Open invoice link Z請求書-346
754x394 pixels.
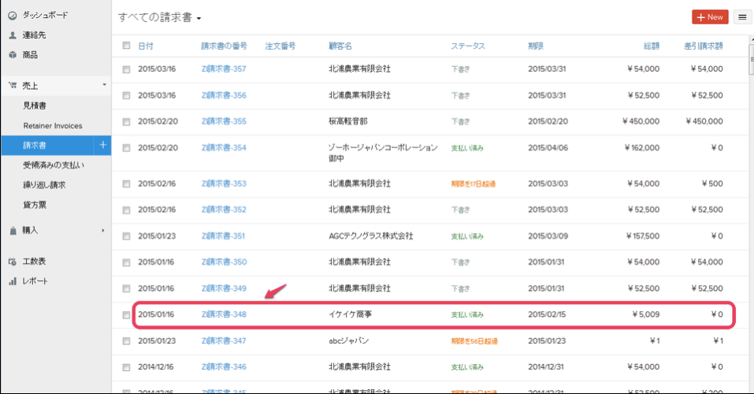pos(224,367)
